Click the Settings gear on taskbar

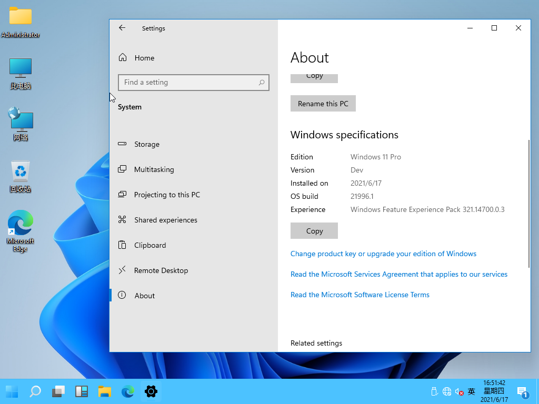tap(151, 391)
